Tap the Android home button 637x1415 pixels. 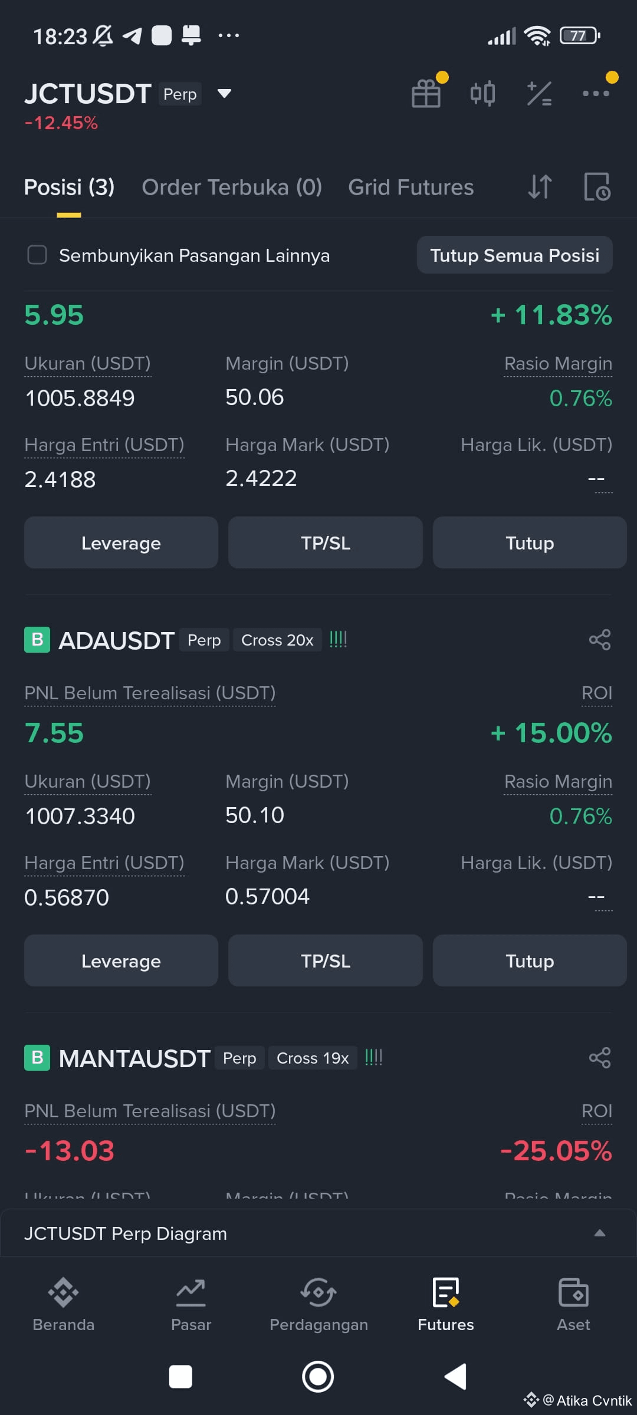[x=318, y=1377]
